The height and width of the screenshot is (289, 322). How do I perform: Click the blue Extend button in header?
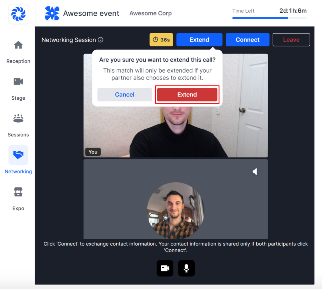[199, 40]
